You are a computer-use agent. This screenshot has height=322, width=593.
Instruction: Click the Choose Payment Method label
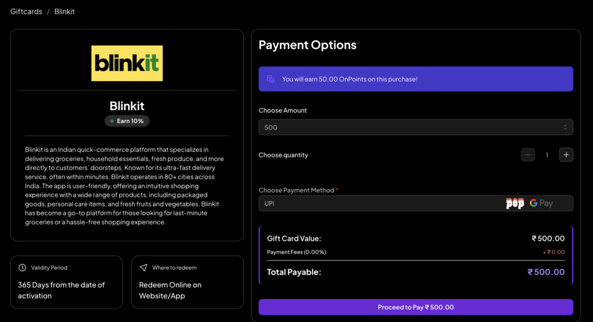click(296, 190)
